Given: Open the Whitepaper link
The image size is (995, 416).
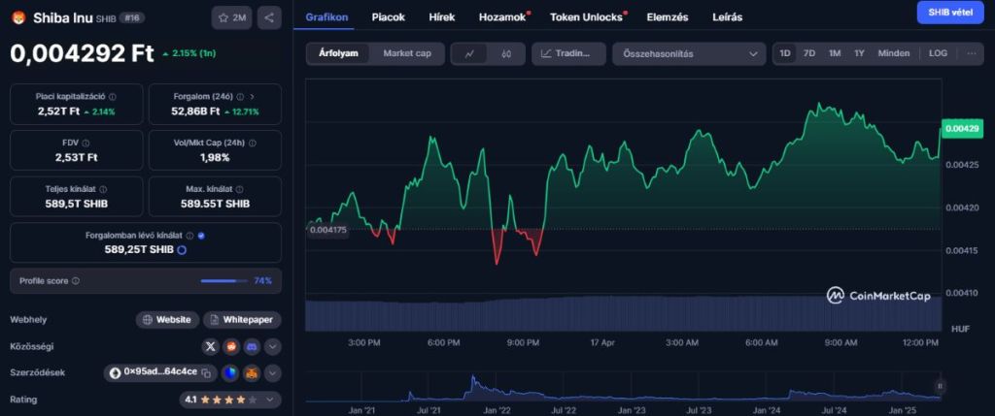Looking at the screenshot, I should point(242,320).
